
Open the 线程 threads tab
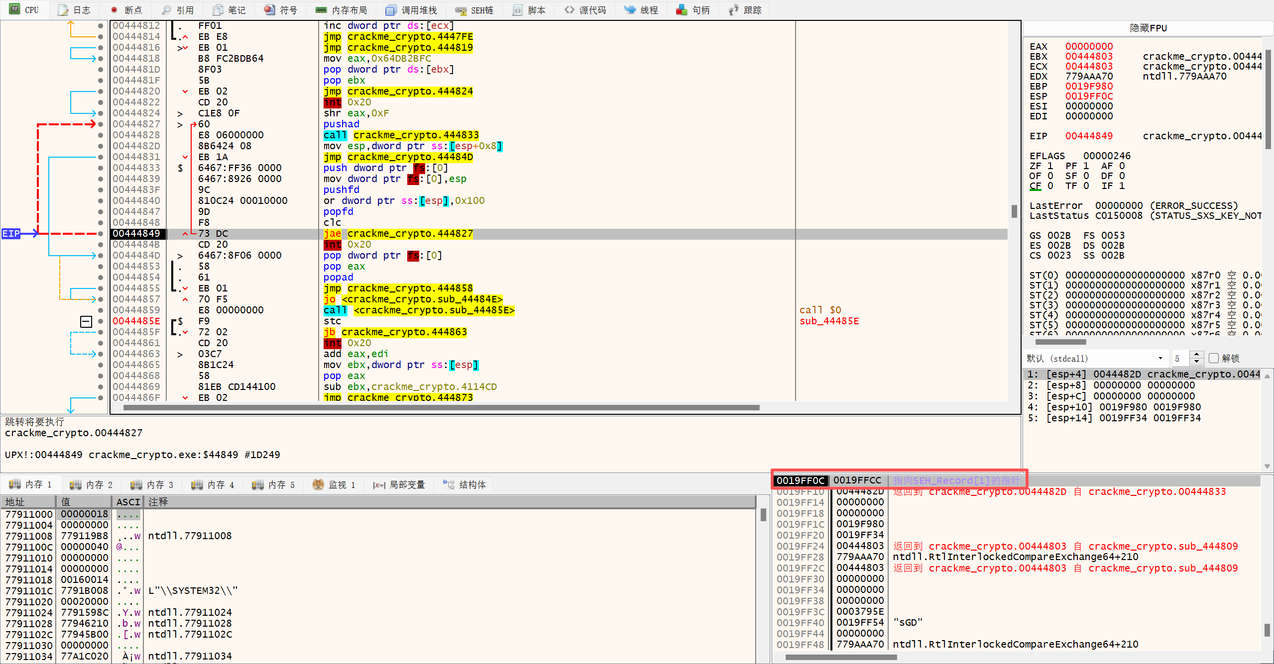pyautogui.click(x=642, y=10)
